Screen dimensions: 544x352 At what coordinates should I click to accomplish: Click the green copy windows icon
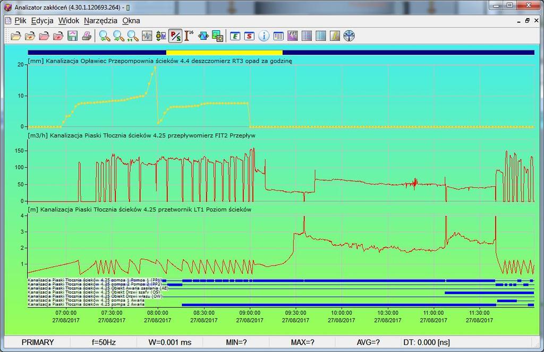pyautogui.click(x=217, y=36)
